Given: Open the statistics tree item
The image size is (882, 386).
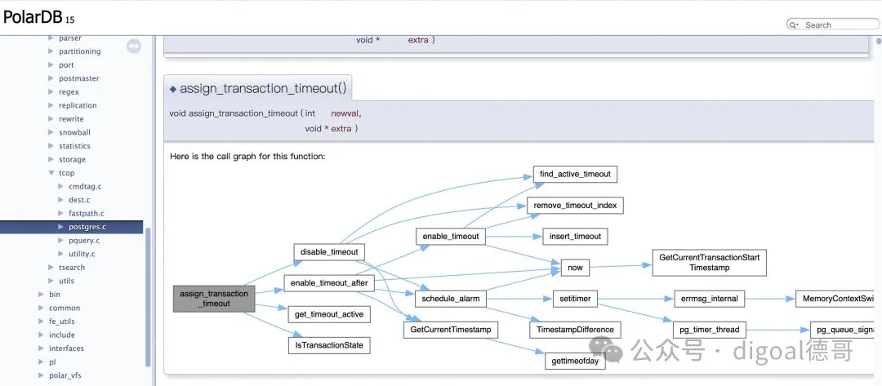Looking at the screenshot, I should (x=75, y=146).
